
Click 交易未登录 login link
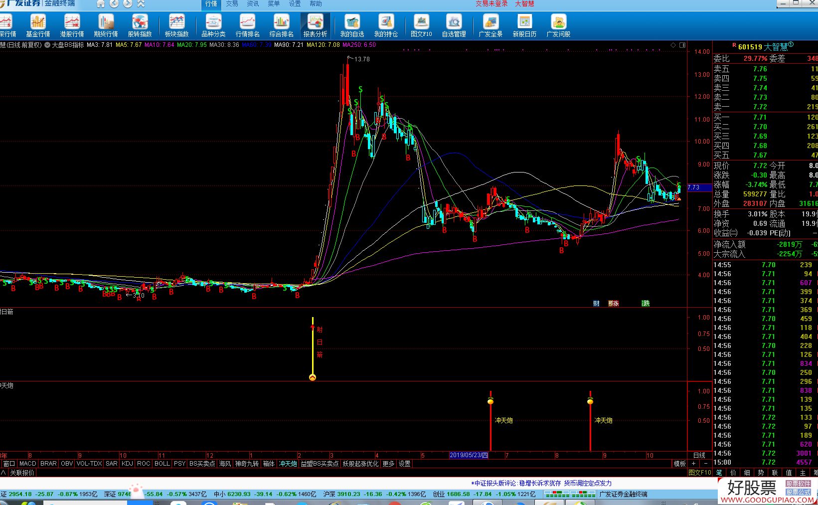(x=491, y=3)
